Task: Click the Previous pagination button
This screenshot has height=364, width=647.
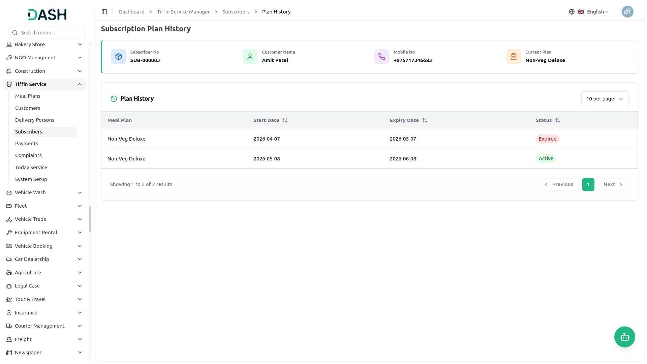Action: [558, 184]
